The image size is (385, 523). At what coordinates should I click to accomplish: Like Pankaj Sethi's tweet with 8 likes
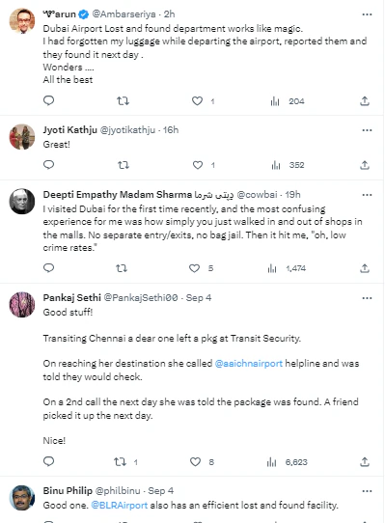[195, 461]
